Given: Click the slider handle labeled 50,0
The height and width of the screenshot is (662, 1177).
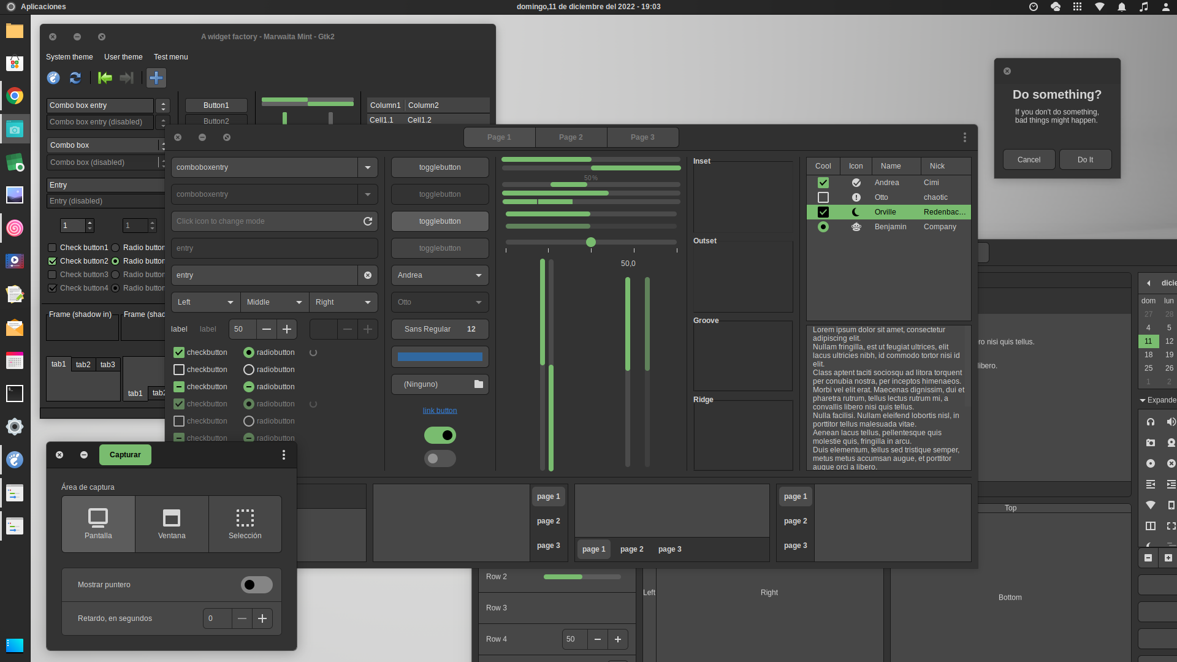Looking at the screenshot, I should click(591, 242).
